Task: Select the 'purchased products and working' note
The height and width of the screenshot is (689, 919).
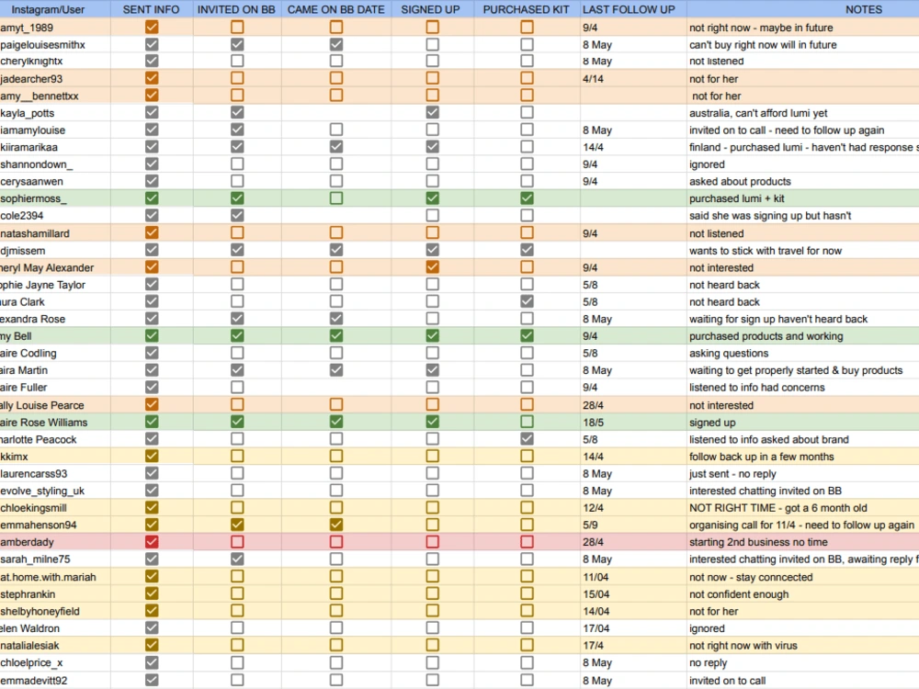Action: 766,336
